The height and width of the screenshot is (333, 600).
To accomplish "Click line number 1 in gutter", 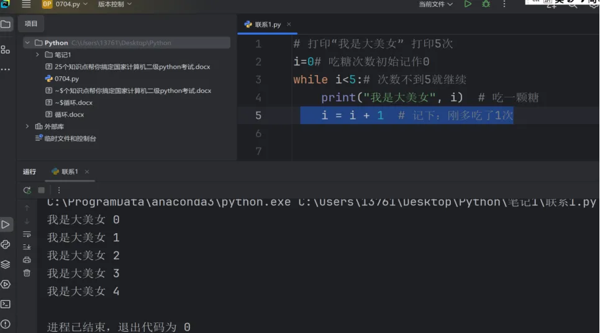I will tap(258, 44).
